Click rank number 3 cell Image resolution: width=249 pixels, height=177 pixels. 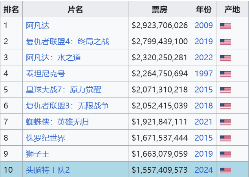coord(11,57)
